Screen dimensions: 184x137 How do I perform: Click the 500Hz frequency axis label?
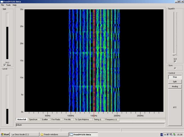tap(48, 116)
